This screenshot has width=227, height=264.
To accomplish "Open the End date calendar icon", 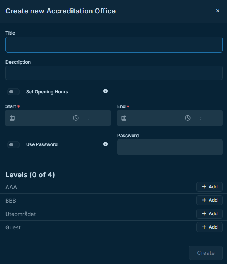I will [124, 118].
